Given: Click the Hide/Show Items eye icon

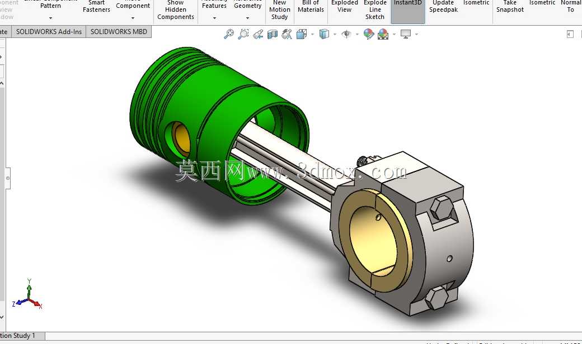Looking at the screenshot, I should pyautogui.click(x=346, y=35).
